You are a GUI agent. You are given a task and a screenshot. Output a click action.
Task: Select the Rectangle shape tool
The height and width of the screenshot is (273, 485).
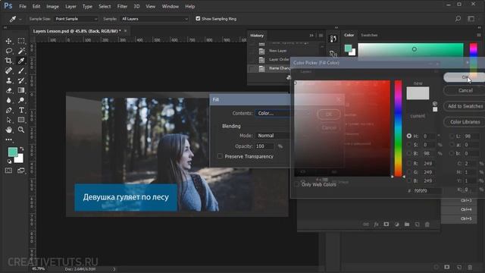[21, 120]
